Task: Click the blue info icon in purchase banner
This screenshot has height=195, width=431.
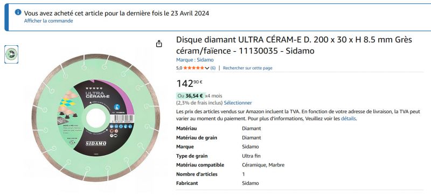Action: [18, 12]
